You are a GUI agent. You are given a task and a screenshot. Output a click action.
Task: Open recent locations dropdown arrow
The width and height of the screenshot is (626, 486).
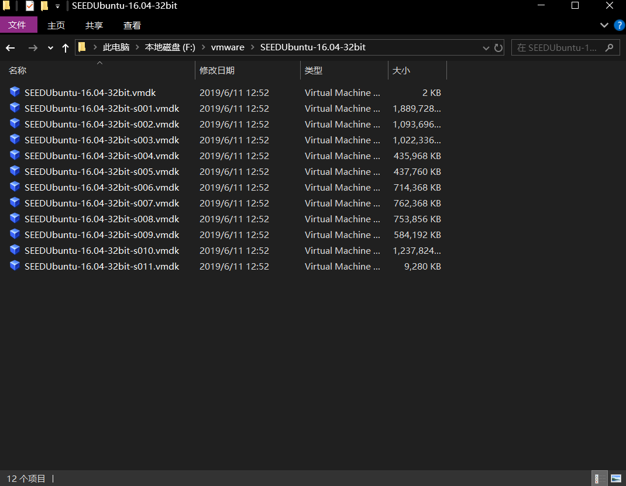coord(50,48)
